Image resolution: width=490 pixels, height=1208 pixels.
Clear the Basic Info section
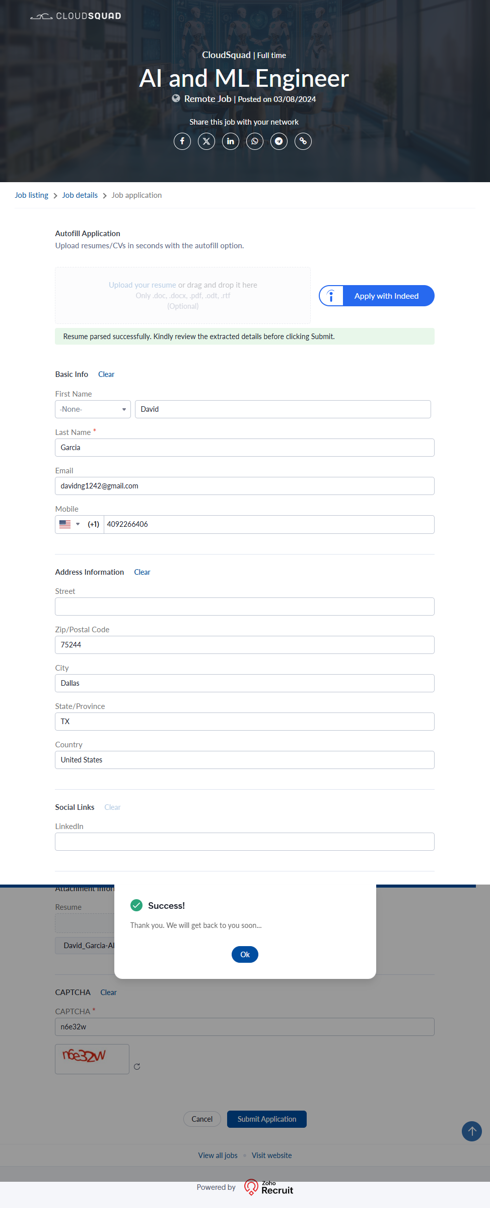(106, 374)
